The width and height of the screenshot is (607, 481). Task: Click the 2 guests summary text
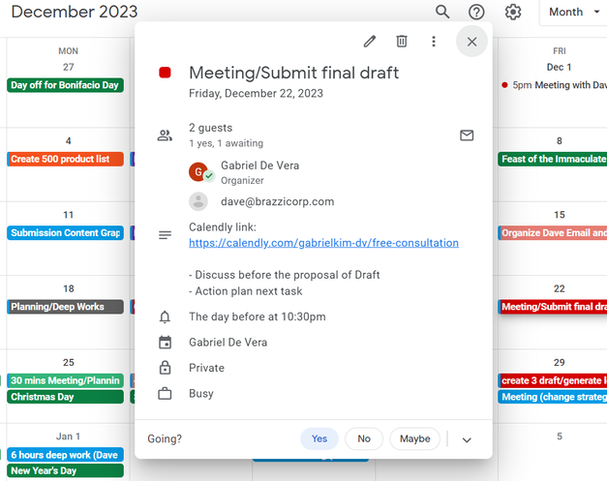211,128
